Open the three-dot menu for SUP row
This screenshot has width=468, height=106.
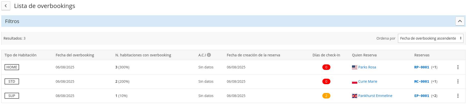pyautogui.click(x=458, y=96)
